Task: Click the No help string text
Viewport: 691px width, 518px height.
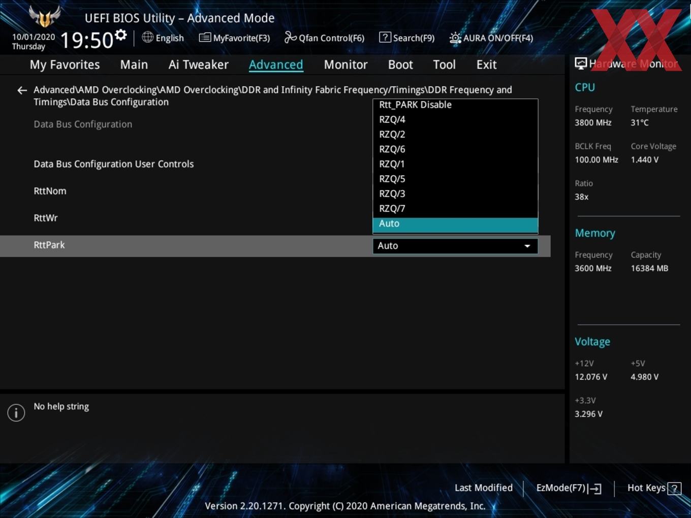Action: click(x=61, y=406)
